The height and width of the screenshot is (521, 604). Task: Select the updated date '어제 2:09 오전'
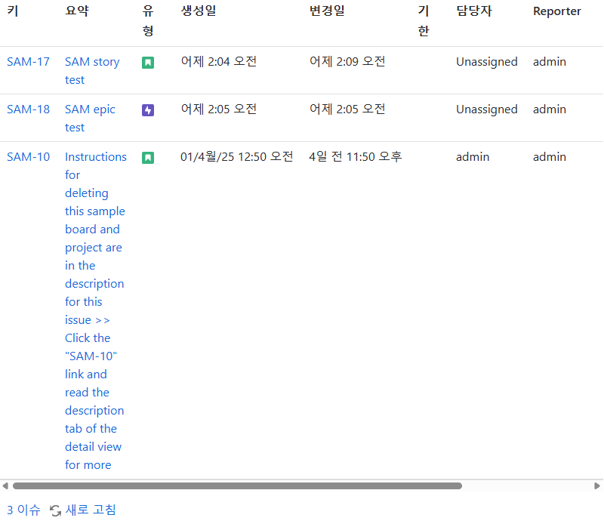(347, 62)
